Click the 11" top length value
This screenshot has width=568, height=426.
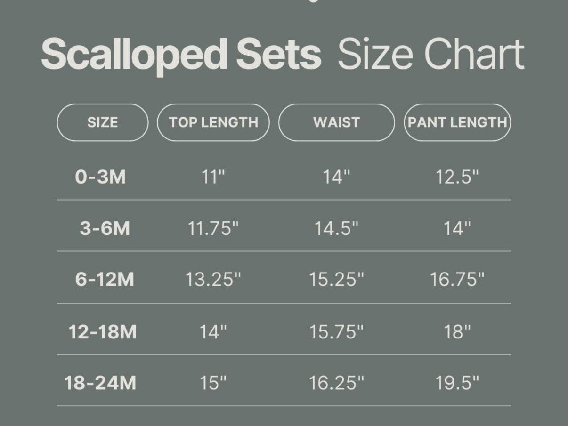click(x=213, y=177)
